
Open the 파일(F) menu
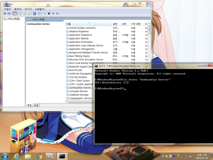[x=8, y=9]
